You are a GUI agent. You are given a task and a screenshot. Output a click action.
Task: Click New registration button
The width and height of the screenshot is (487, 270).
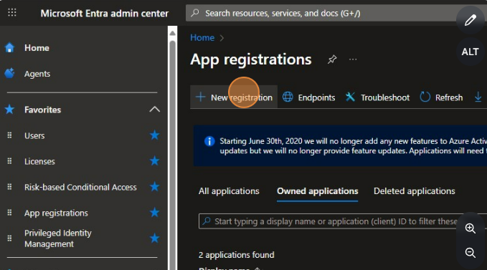tap(234, 97)
